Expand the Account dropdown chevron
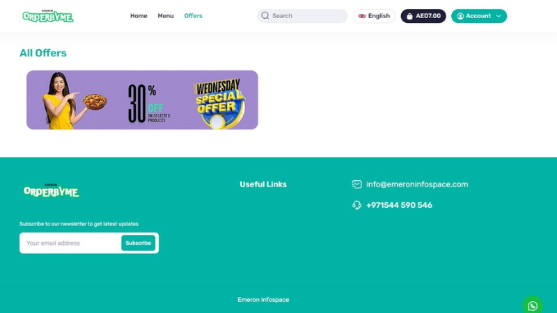 tap(499, 16)
